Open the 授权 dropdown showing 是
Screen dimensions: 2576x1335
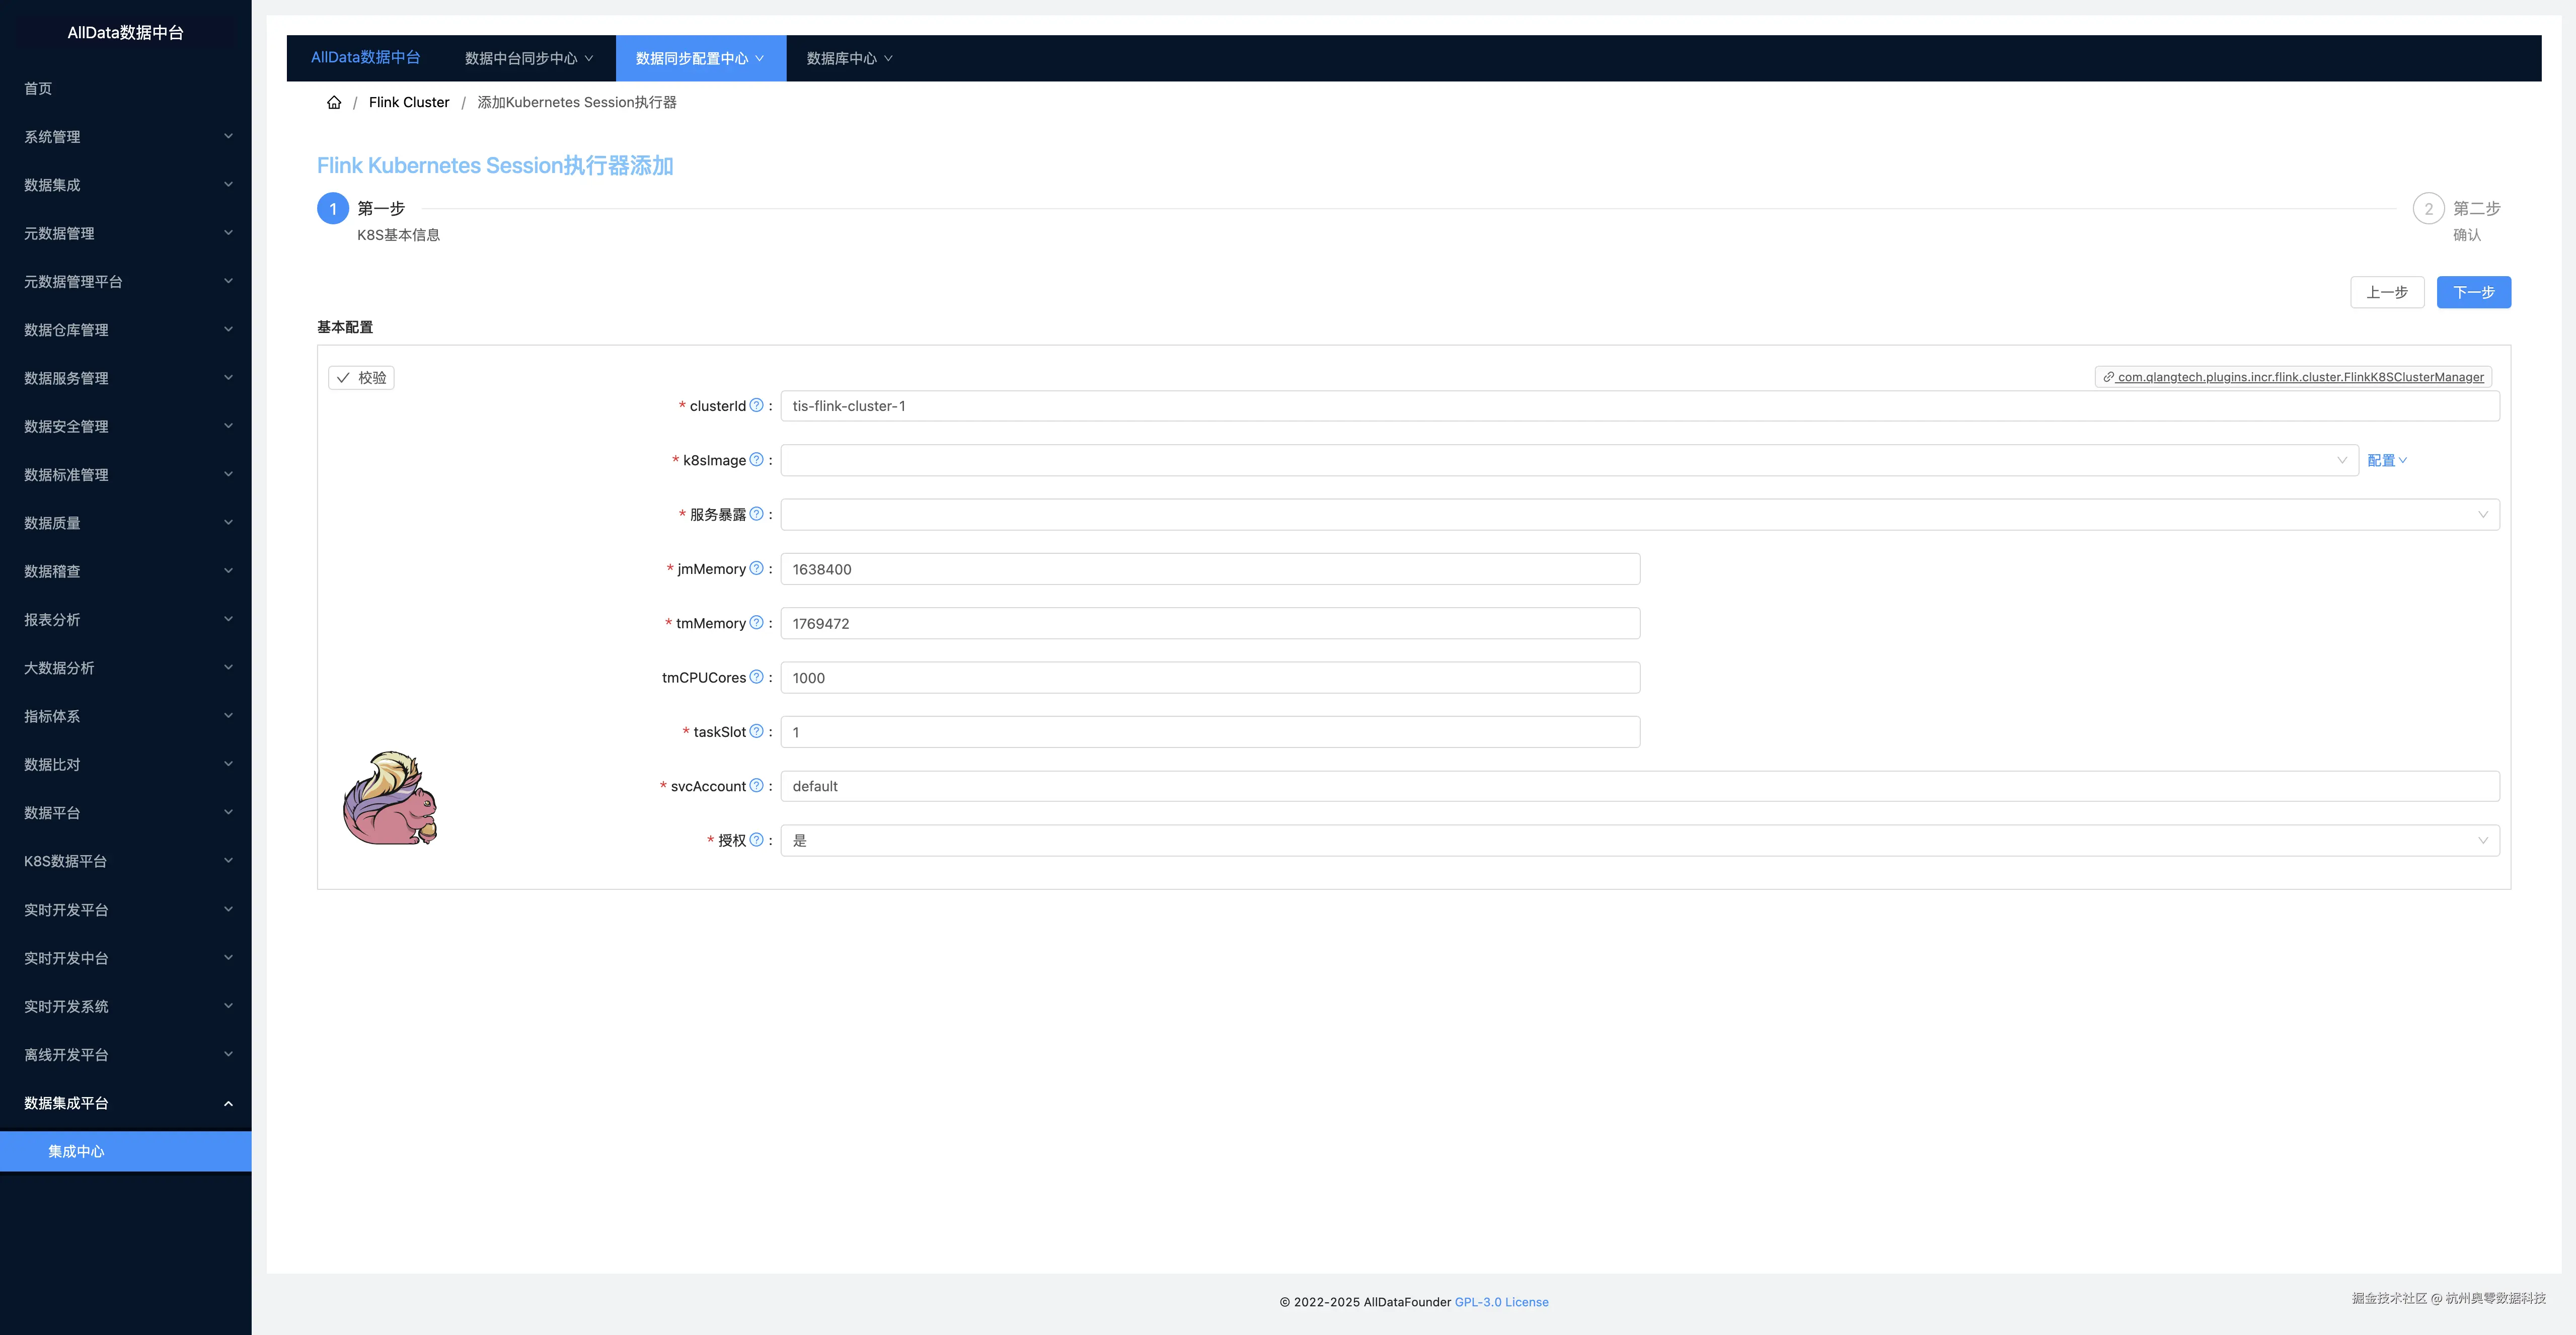1639,841
